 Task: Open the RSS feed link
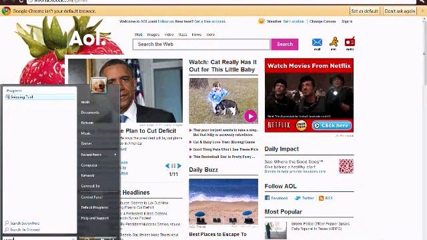(x=326, y=198)
